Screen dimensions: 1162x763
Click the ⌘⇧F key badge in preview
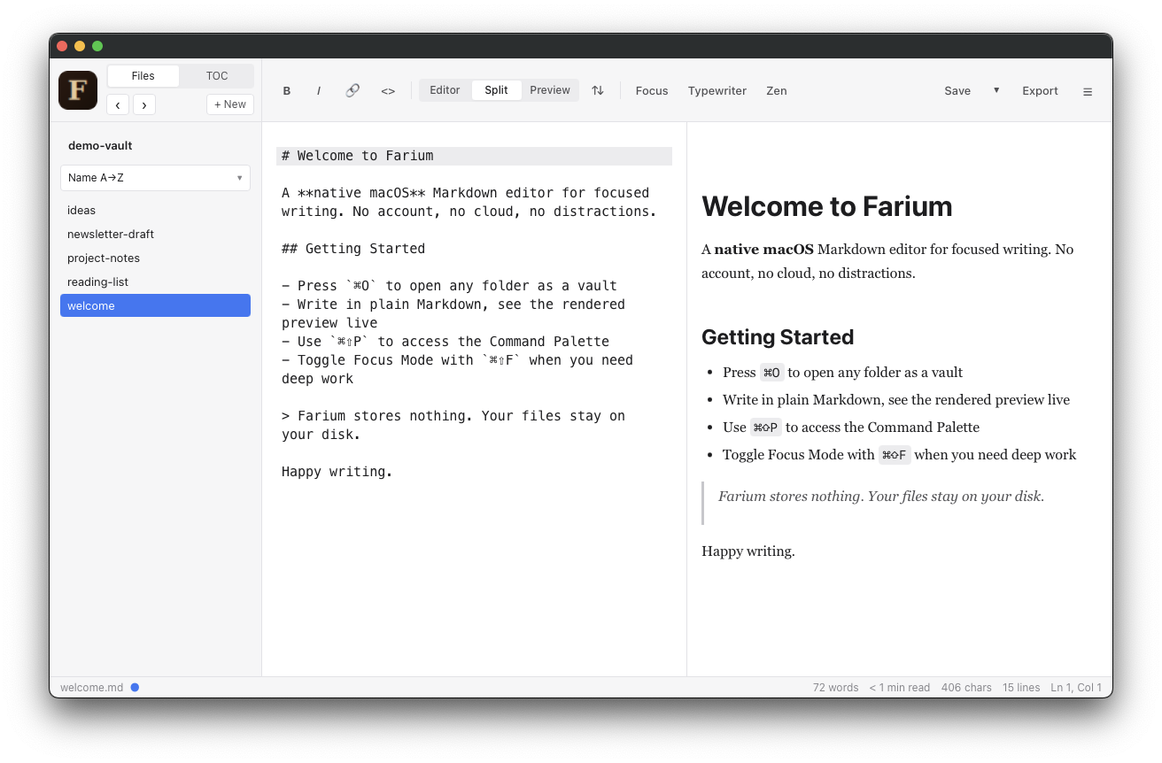(x=895, y=455)
